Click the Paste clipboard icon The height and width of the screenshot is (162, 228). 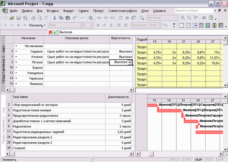tap(68, 18)
